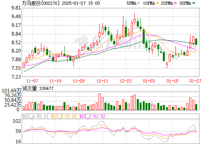Click the RSI_C:51.52 indicator label
Viewport: 205px width, 144px height.
coord(93,116)
